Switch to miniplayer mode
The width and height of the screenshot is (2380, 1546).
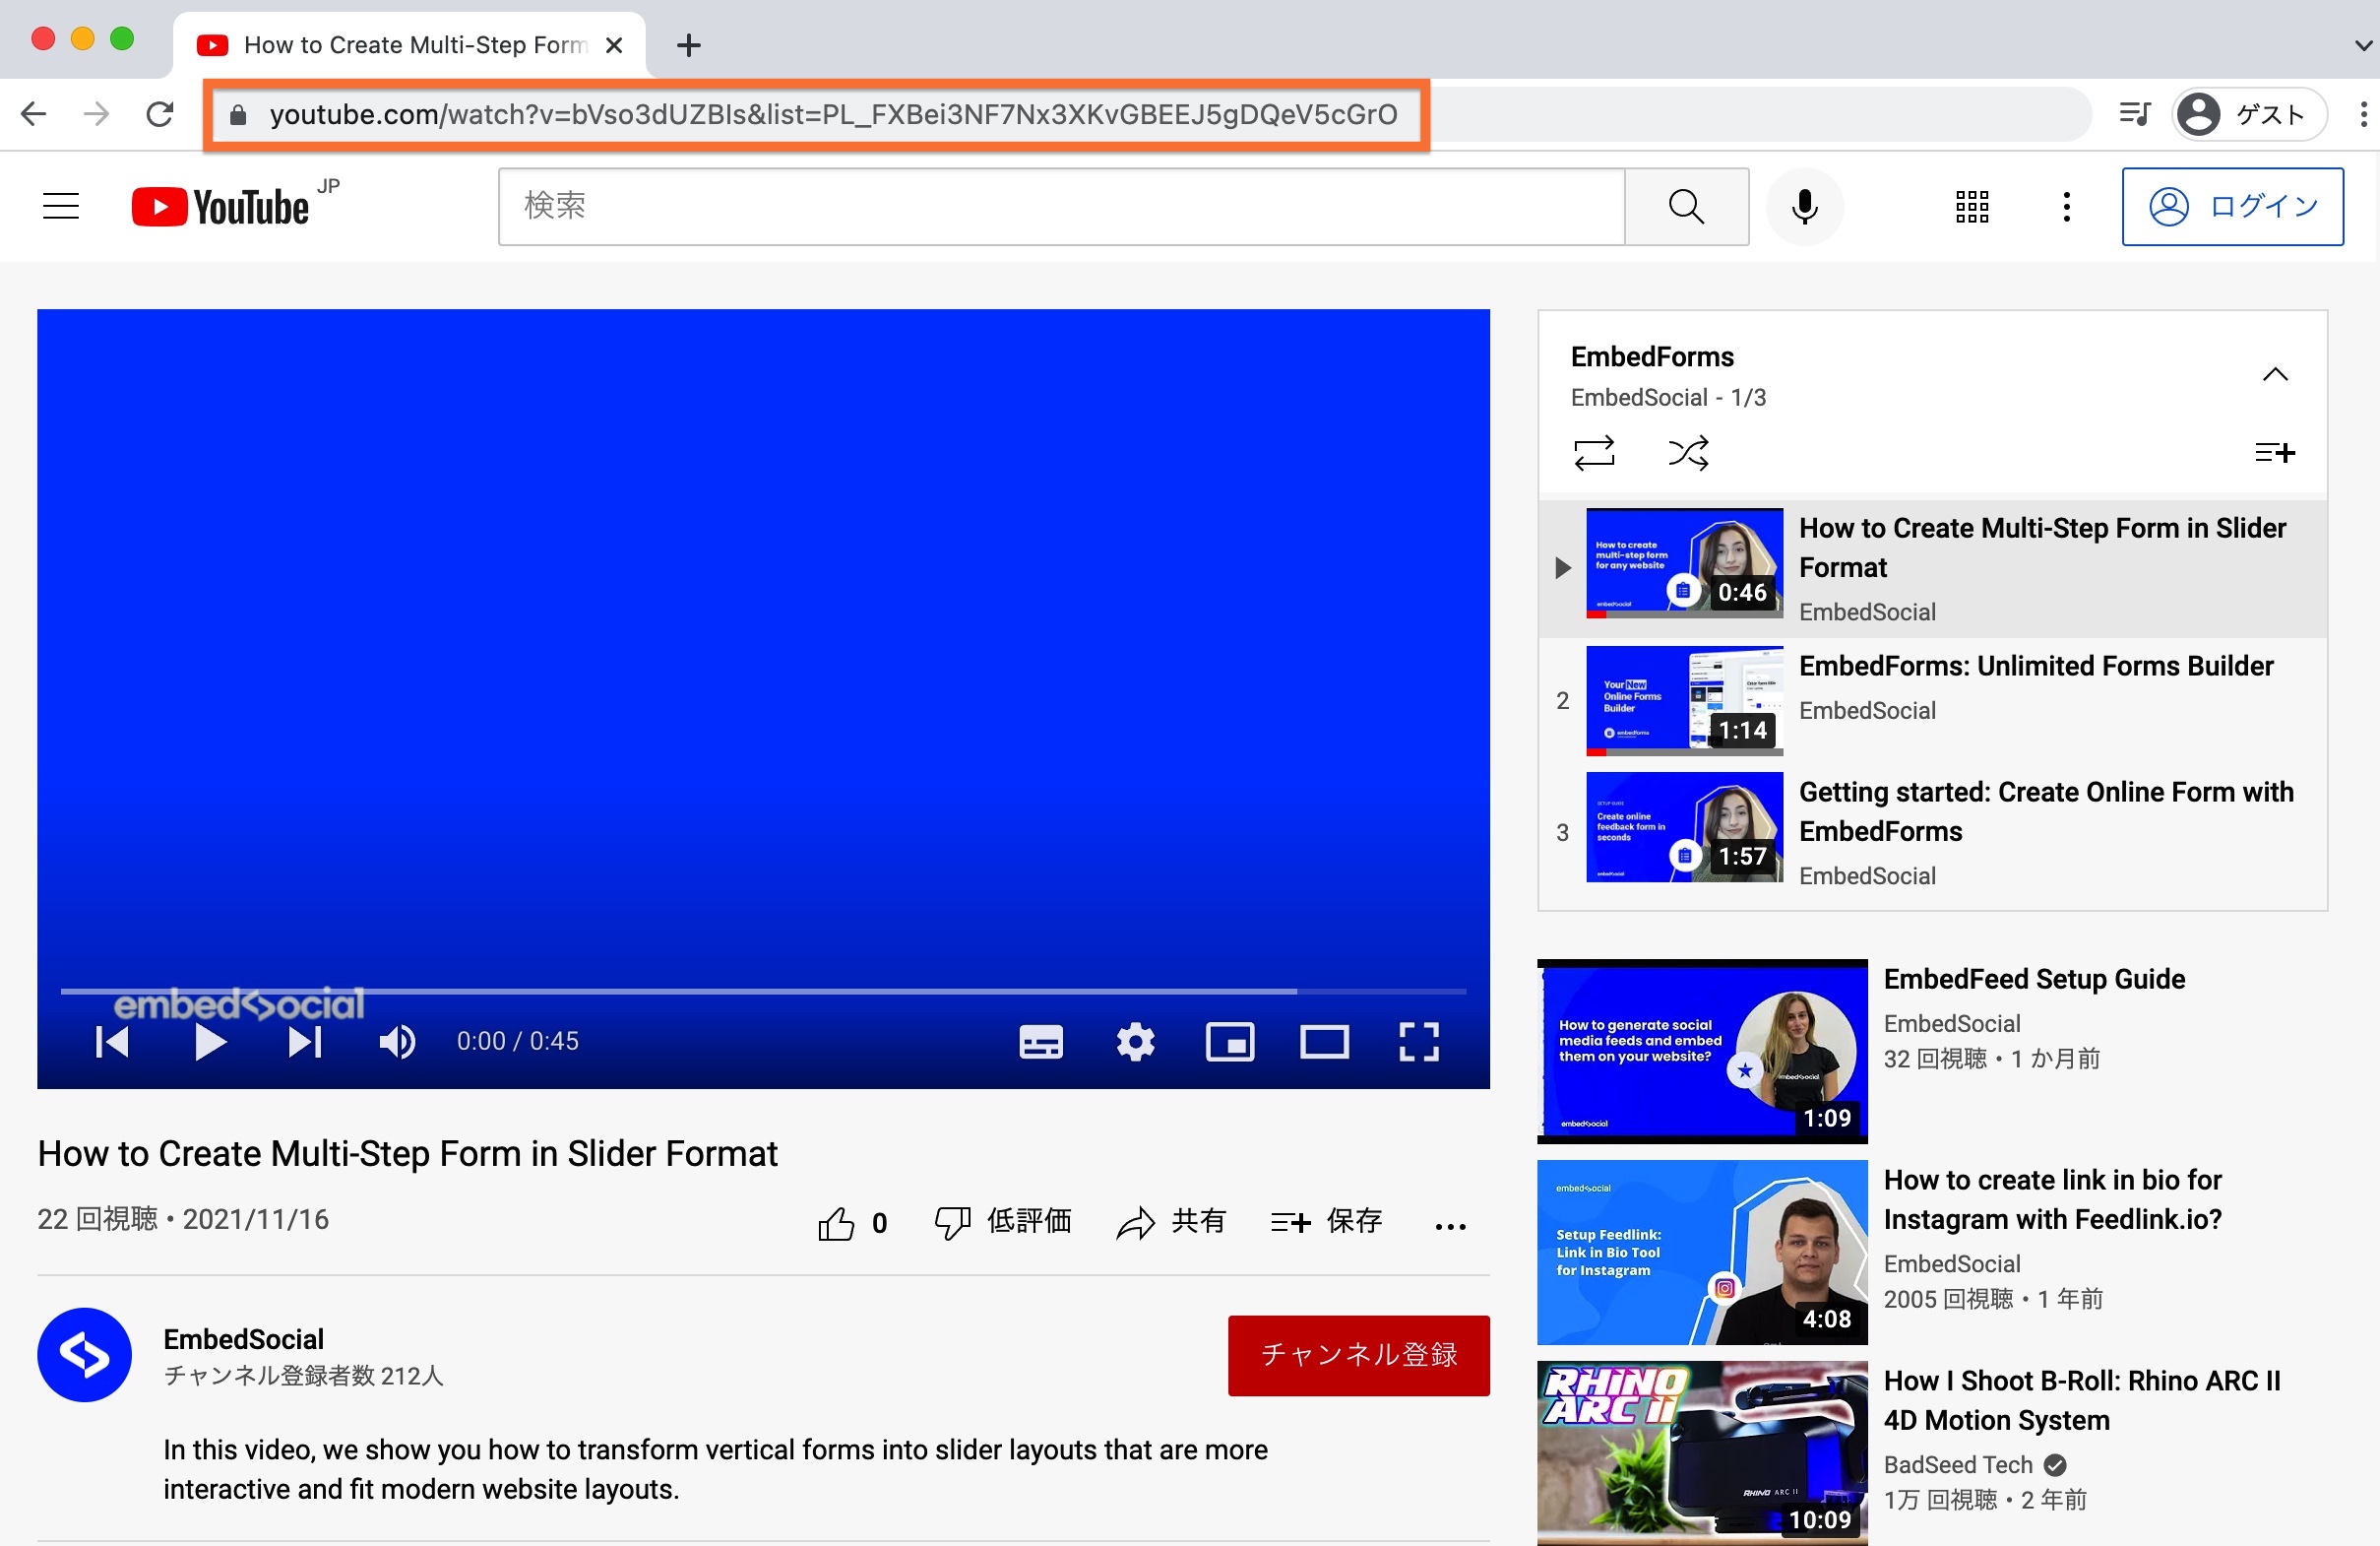pyautogui.click(x=1230, y=1042)
